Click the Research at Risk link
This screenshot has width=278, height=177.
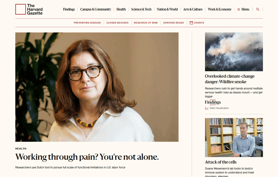146,23
